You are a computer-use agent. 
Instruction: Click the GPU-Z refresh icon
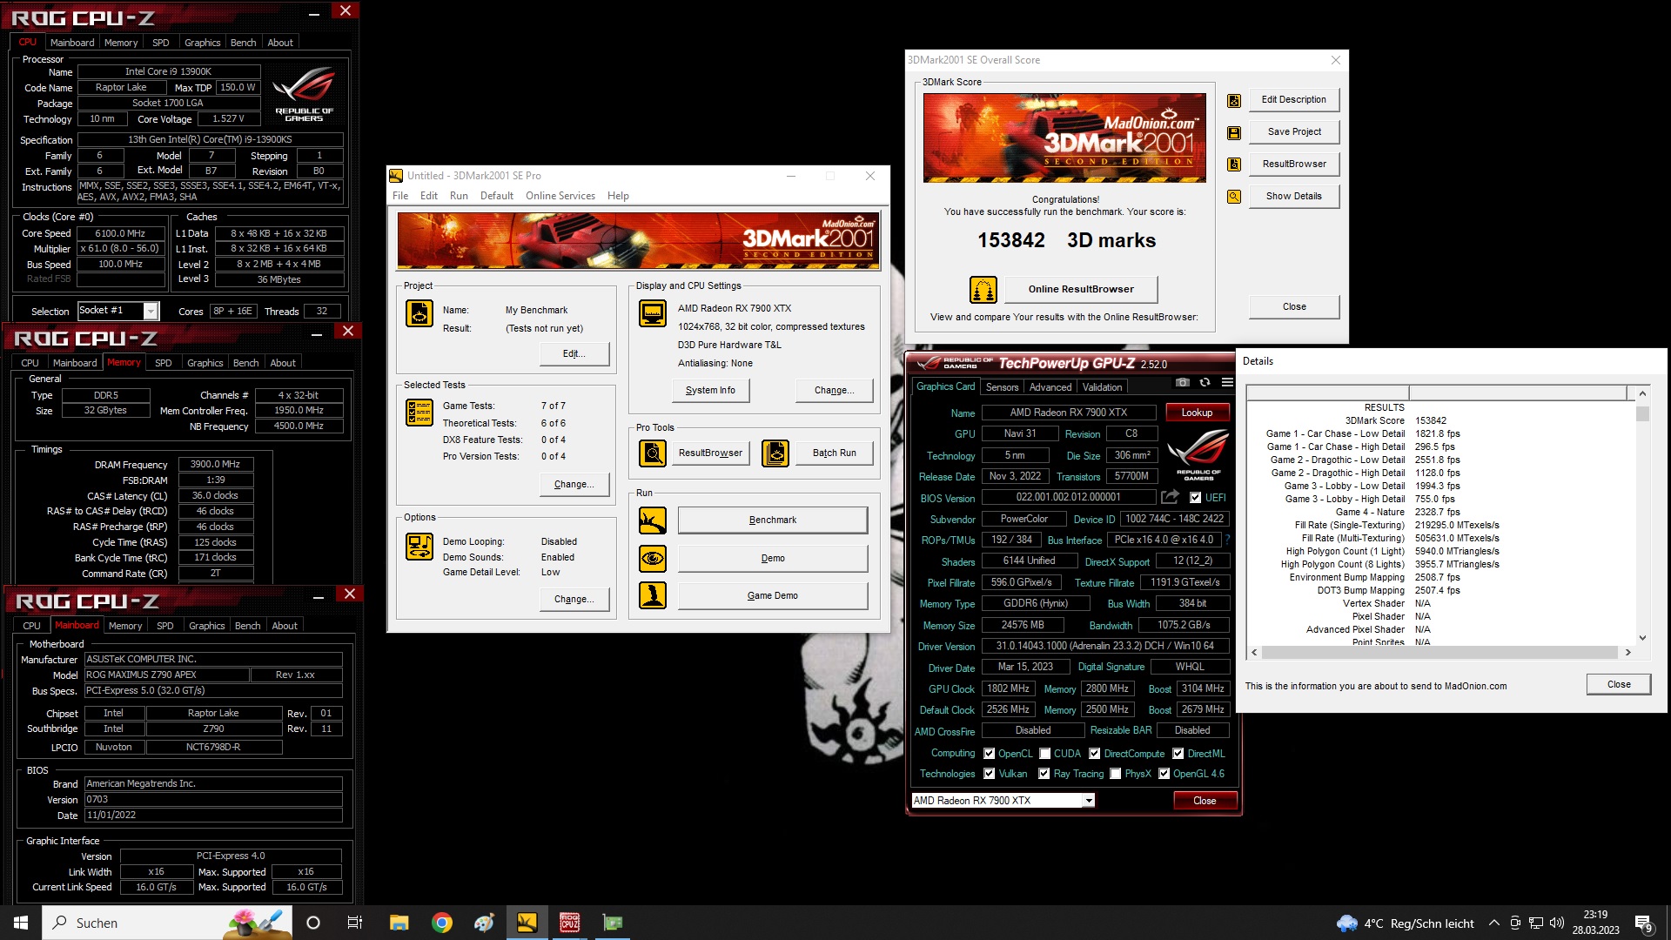coord(1205,382)
